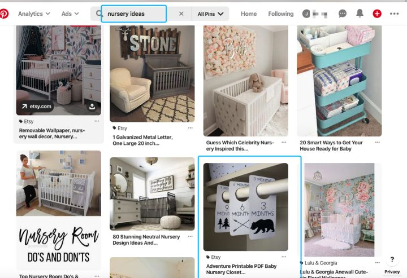The image size is (407, 278).
Task: Open the three-dot menu in the header
Action: point(395,14)
